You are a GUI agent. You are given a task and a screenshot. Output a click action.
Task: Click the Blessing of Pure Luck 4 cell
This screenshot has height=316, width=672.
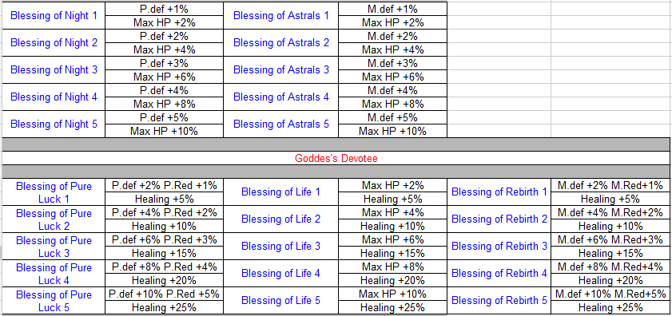54,274
